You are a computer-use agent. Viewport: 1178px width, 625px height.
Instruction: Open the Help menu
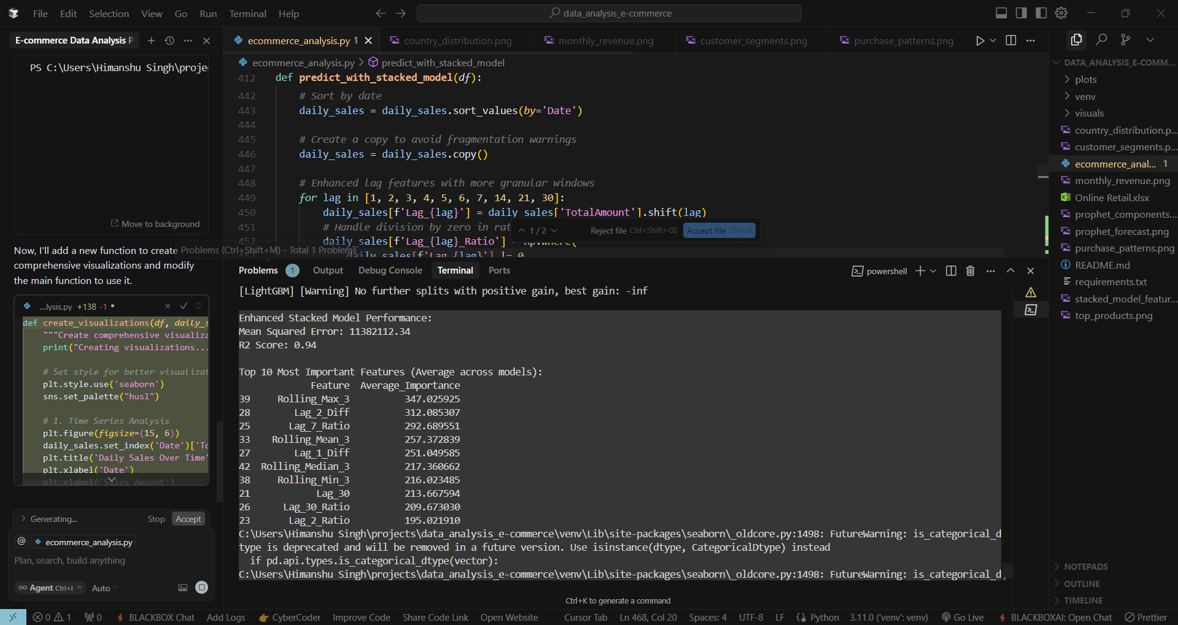tap(289, 13)
